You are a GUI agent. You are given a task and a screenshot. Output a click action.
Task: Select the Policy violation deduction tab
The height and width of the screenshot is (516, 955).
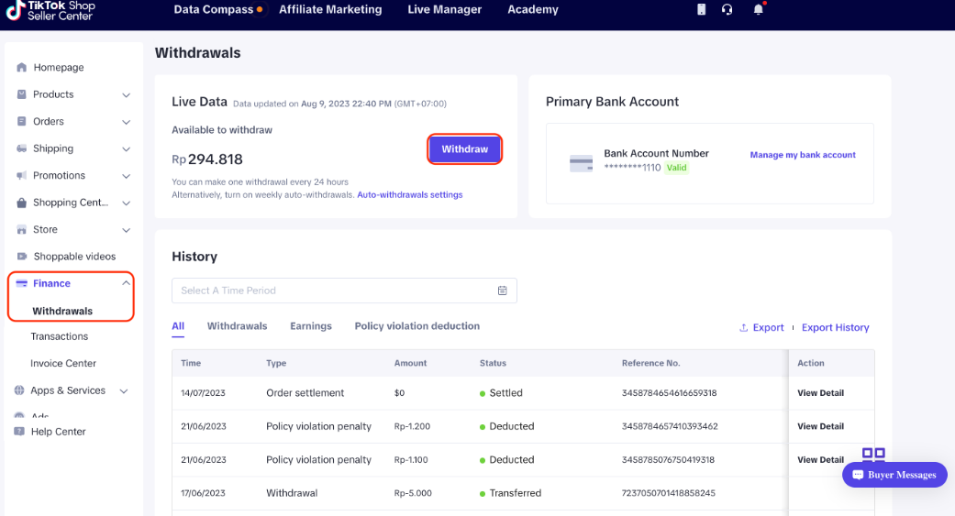tap(416, 326)
